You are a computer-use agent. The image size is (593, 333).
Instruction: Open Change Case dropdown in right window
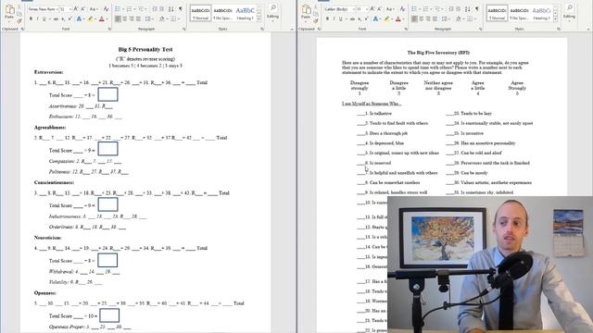coord(389,8)
